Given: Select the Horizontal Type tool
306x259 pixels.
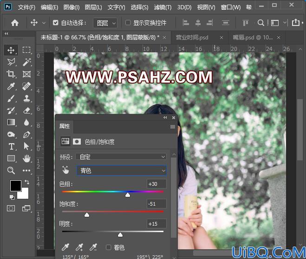Looking at the screenshot, I should point(11,146).
